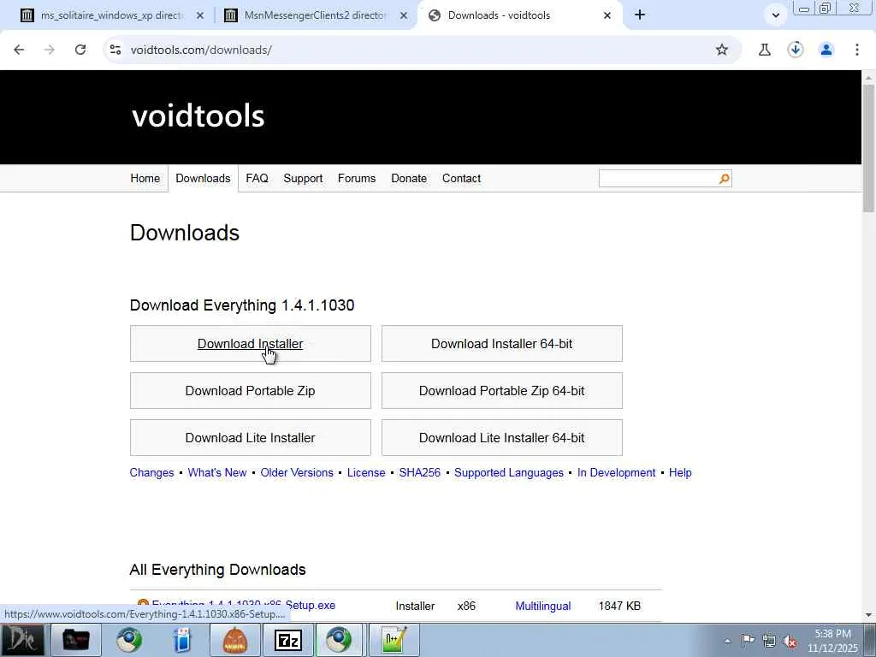The width and height of the screenshot is (876, 657).
Task: Open the In Development link
Action: 616,472
